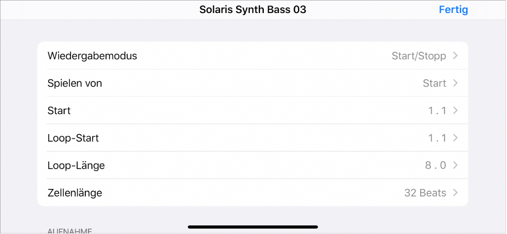Click the chevron in the Start row
The image size is (507, 234).
pos(455,111)
